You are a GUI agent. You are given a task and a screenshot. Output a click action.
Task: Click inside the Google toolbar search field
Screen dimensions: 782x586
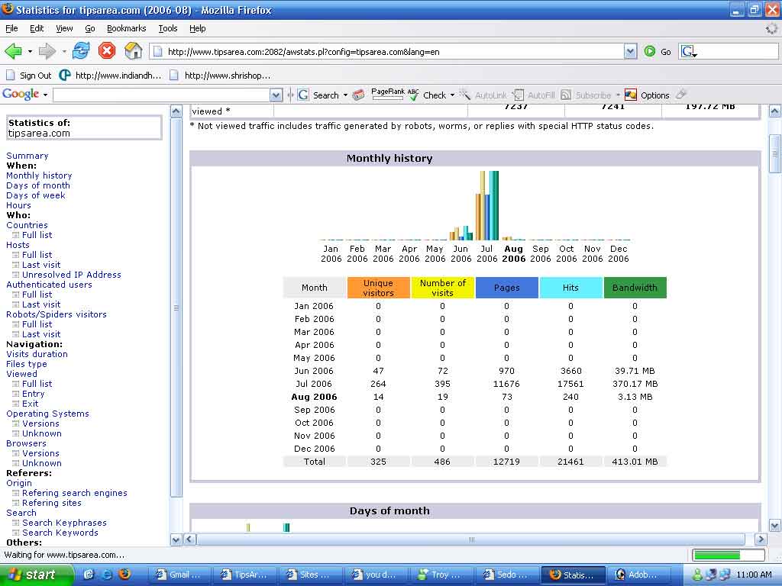[x=161, y=95]
